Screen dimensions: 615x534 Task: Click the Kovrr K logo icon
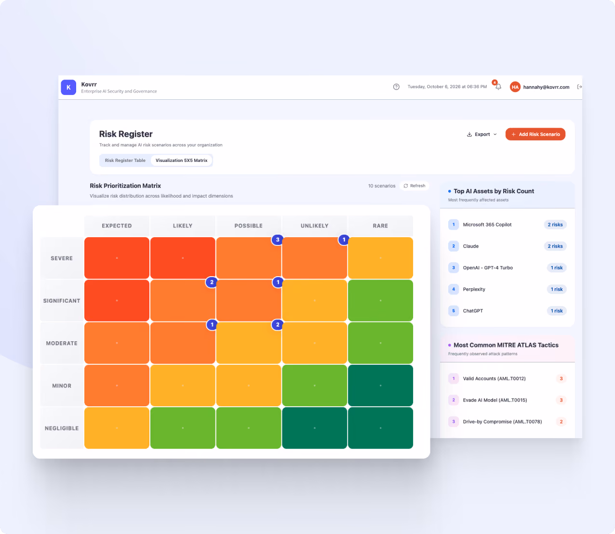[x=68, y=87]
